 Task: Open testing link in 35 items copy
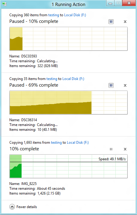click(x=52, y=79)
